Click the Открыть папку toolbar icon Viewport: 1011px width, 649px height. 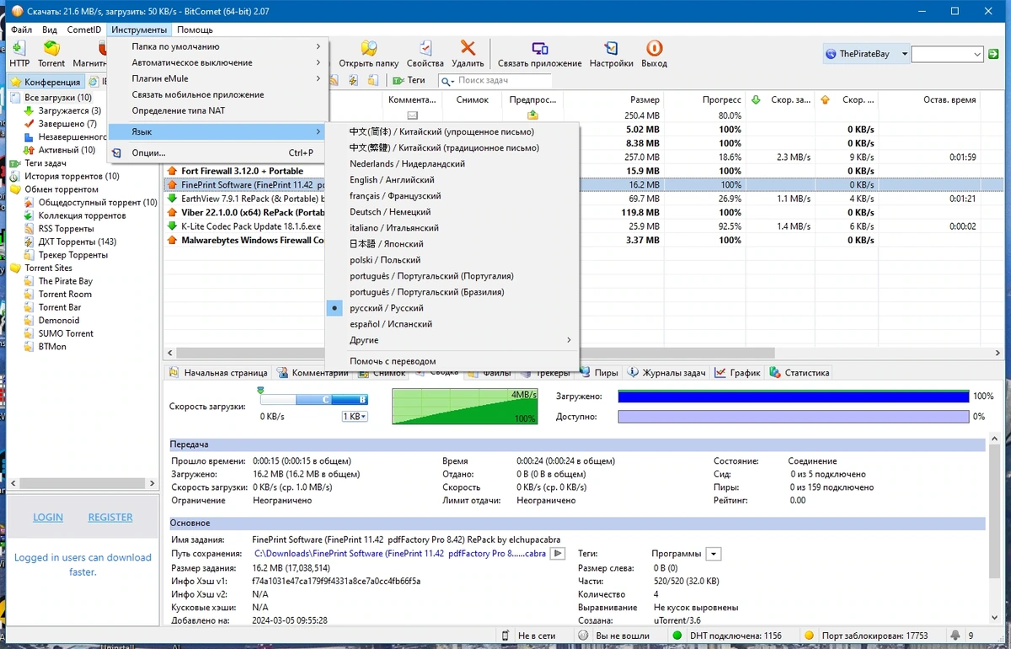pos(368,48)
